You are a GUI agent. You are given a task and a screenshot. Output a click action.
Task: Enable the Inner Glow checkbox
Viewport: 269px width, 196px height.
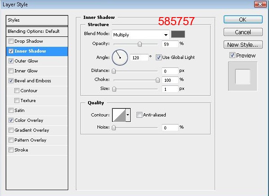[11, 71]
